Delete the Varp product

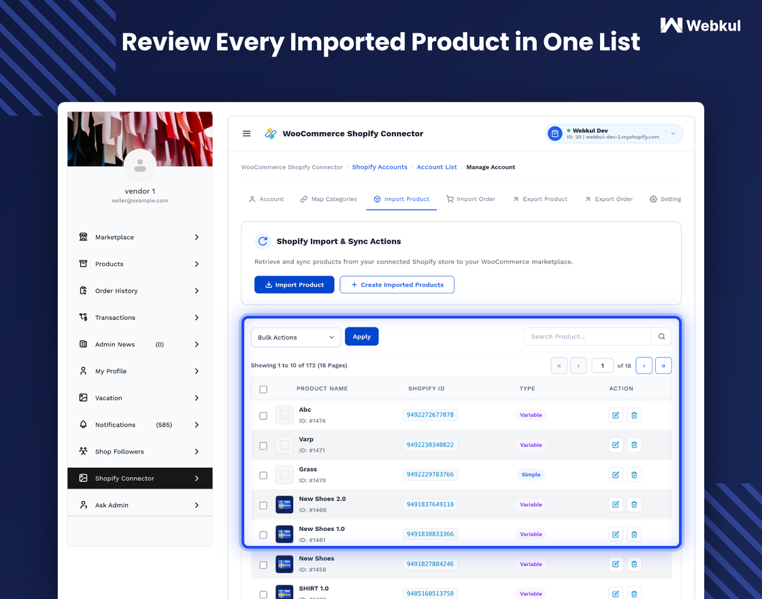pos(634,445)
